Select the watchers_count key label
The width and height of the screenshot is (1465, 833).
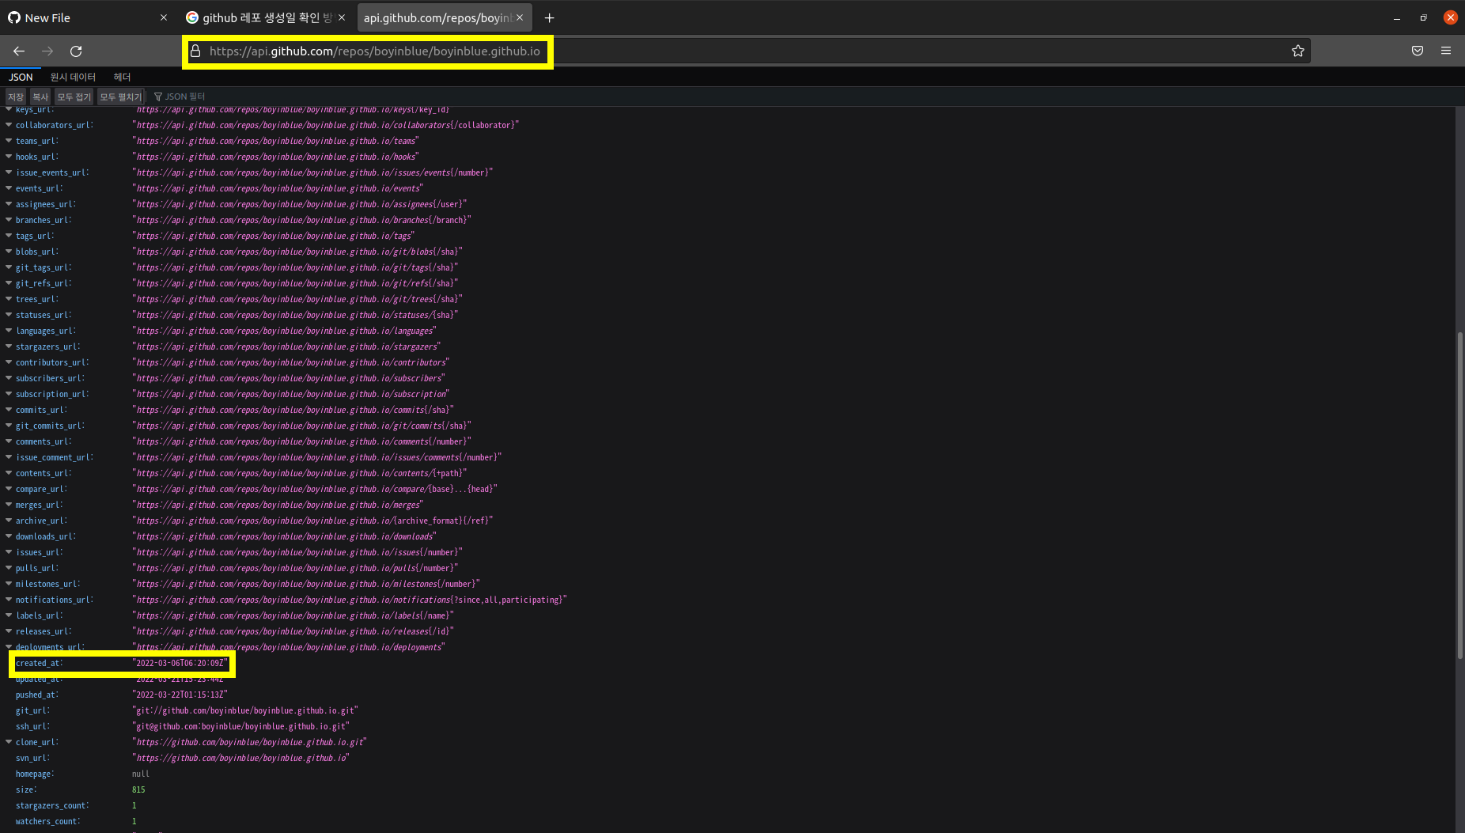(47, 821)
